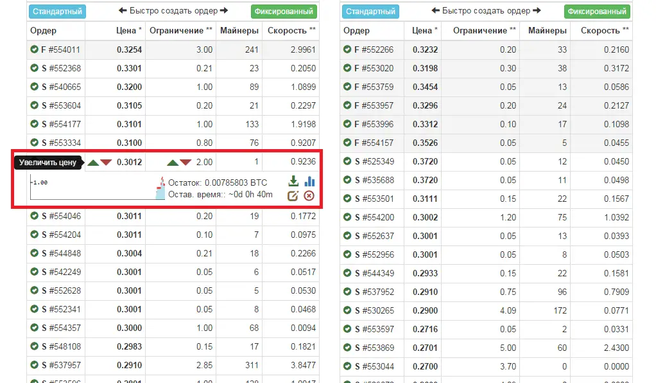Click green check icon of order F #552266
The height and width of the screenshot is (383, 656).
point(348,49)
